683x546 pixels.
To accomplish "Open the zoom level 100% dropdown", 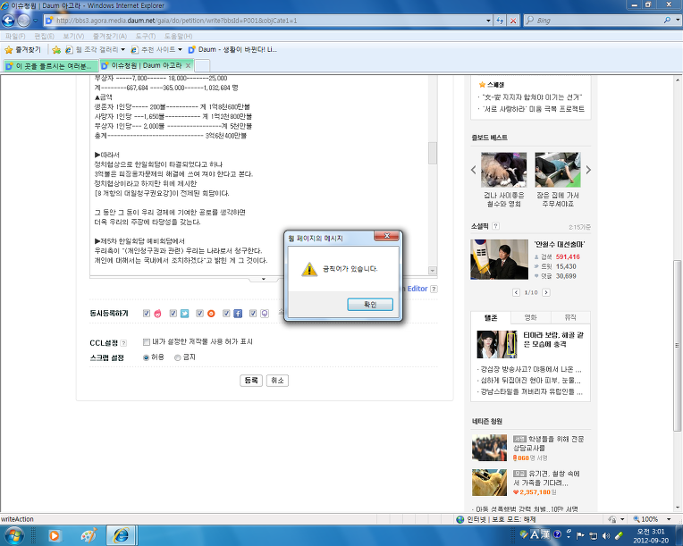I will [x=669, y=519].
